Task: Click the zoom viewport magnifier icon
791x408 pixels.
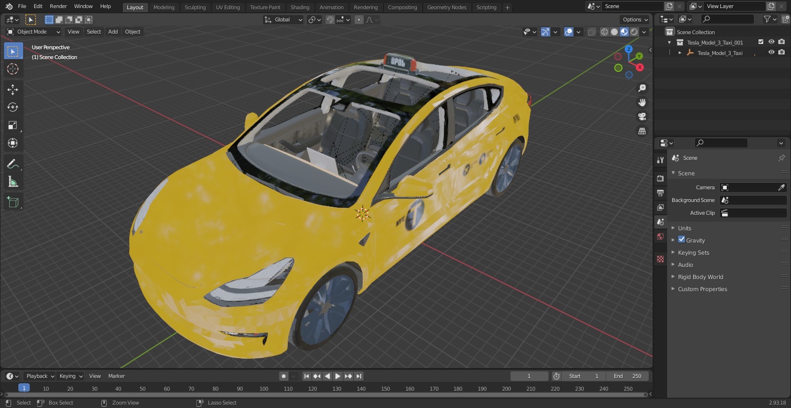Action: (x=642, y=88)
